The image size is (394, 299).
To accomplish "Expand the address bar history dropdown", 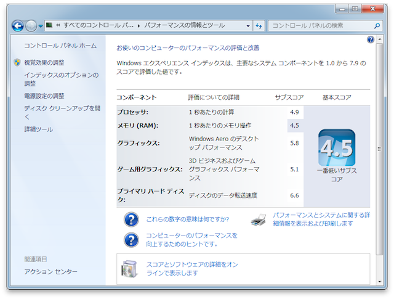I will click(x=248, y=26).
